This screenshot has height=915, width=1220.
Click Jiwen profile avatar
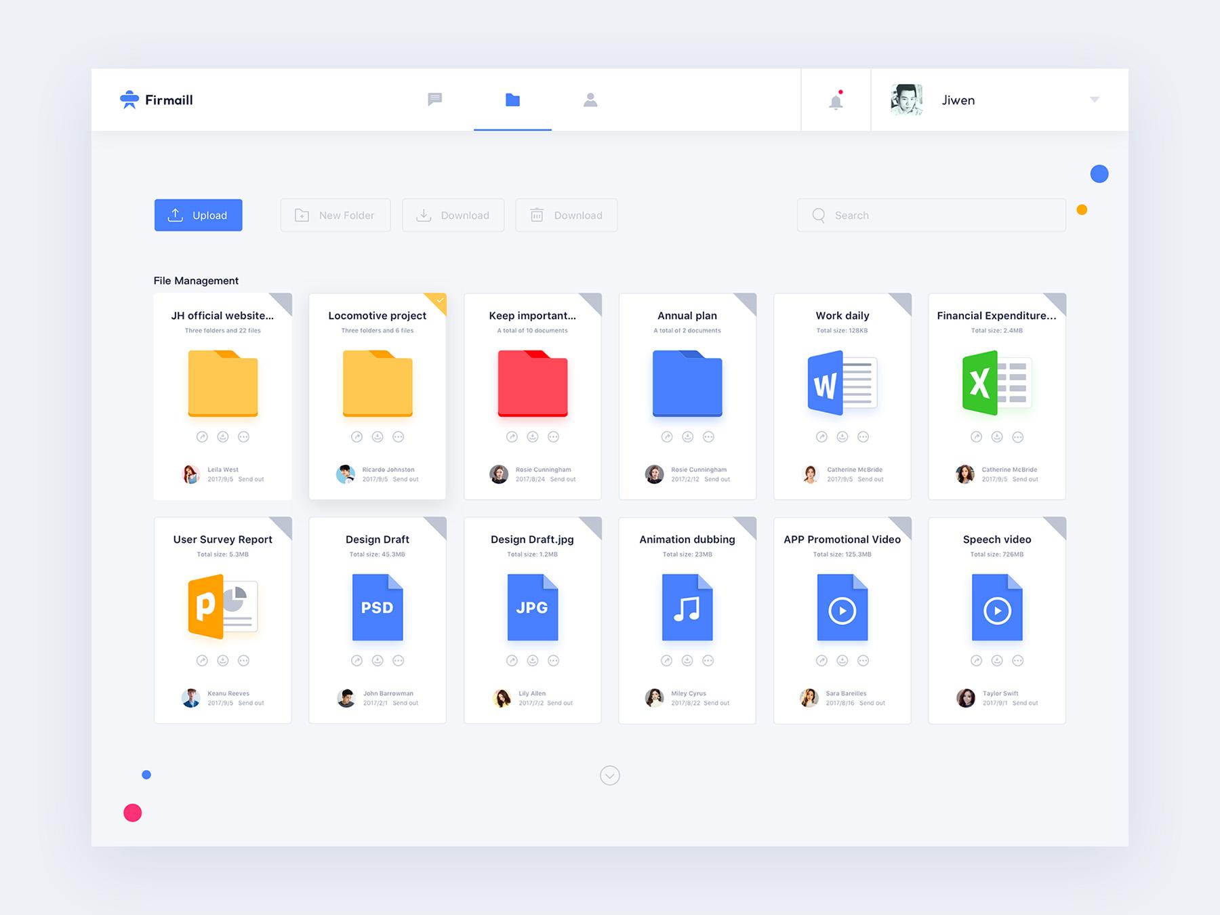click(x=907, y=100)
